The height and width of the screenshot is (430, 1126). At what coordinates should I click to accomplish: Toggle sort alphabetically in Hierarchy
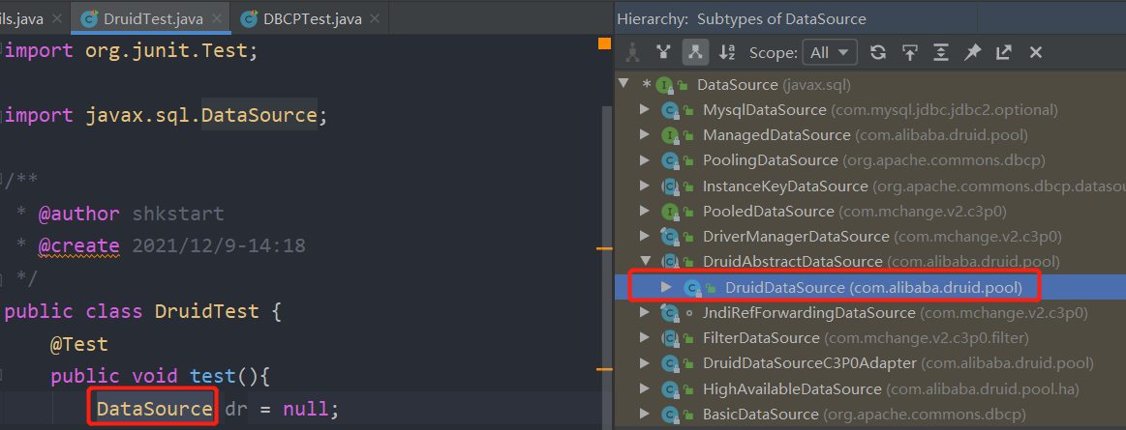(x=727, y=52)
